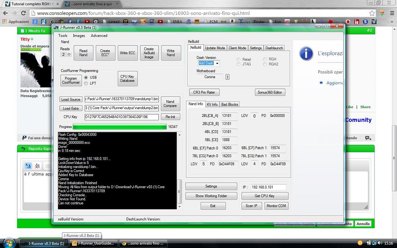
Task: Choose the Retail build option
Action: pyautogui.click(x=239, y=60)
